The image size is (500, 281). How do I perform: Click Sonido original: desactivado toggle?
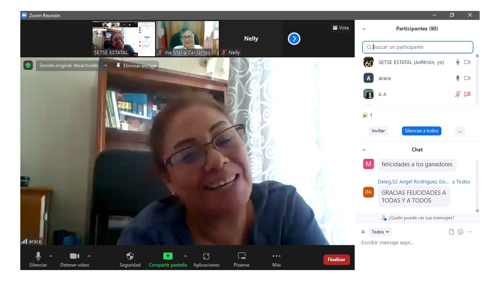click(x=69, y=66)
